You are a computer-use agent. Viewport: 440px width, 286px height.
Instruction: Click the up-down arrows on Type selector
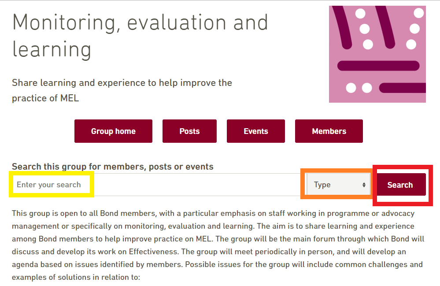pos(364,185)
